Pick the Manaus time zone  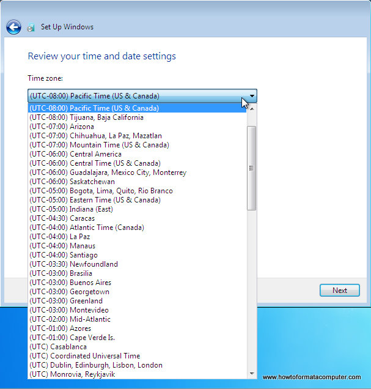tap(138, 246)
